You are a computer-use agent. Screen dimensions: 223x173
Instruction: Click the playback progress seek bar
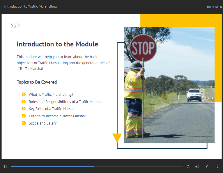click(97, 167)
